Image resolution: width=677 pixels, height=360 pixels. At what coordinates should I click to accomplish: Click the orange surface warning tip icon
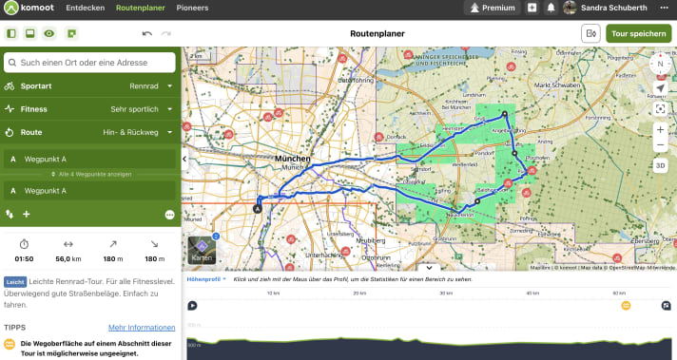(x=10, y=345)
